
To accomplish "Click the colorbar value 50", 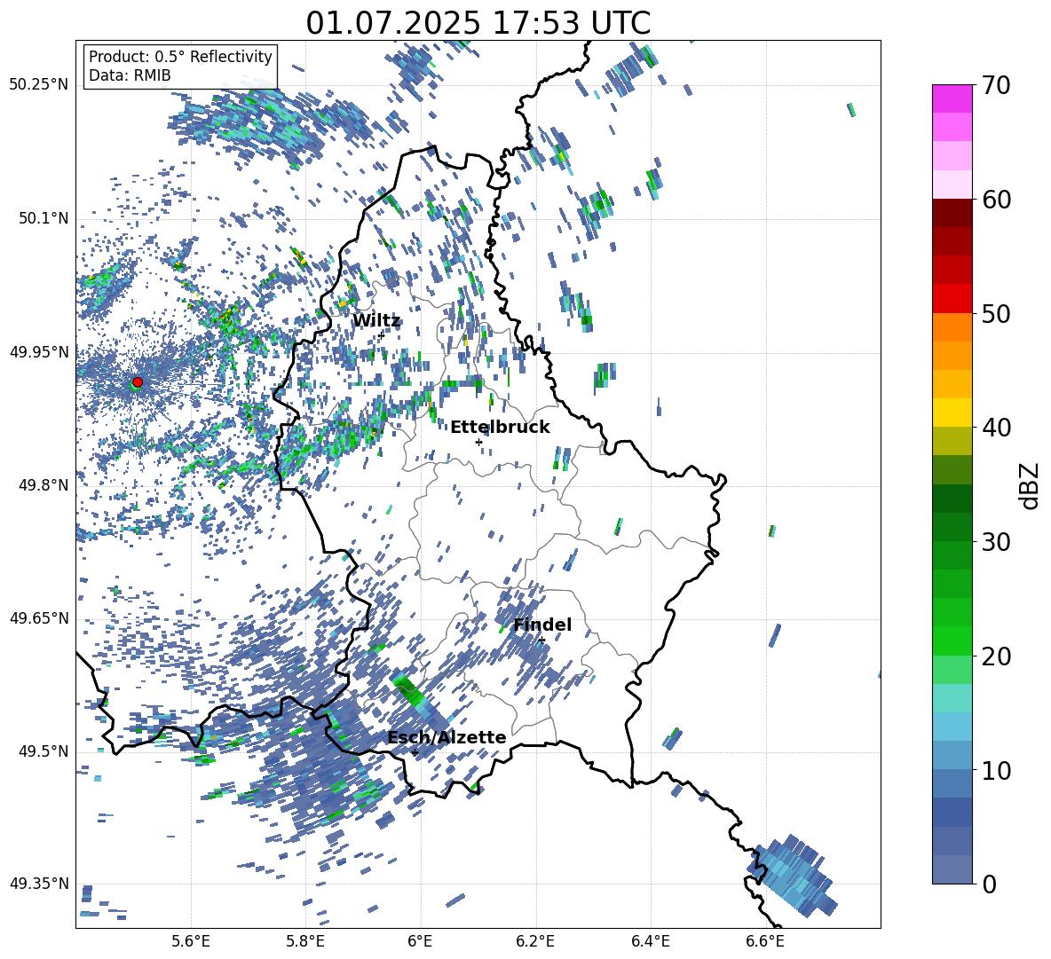I will [x=996, y=313].
